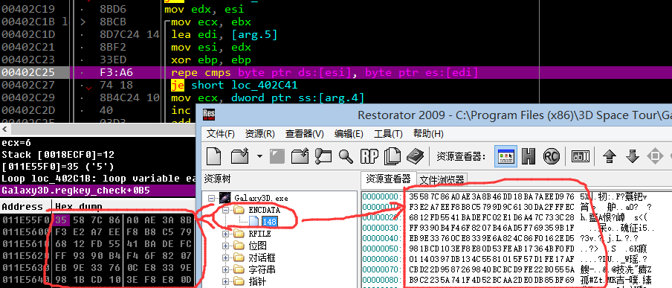Select the Galaxy3D.exe tree item
This screenshot has height=288, width=672.
pos(261,198)
